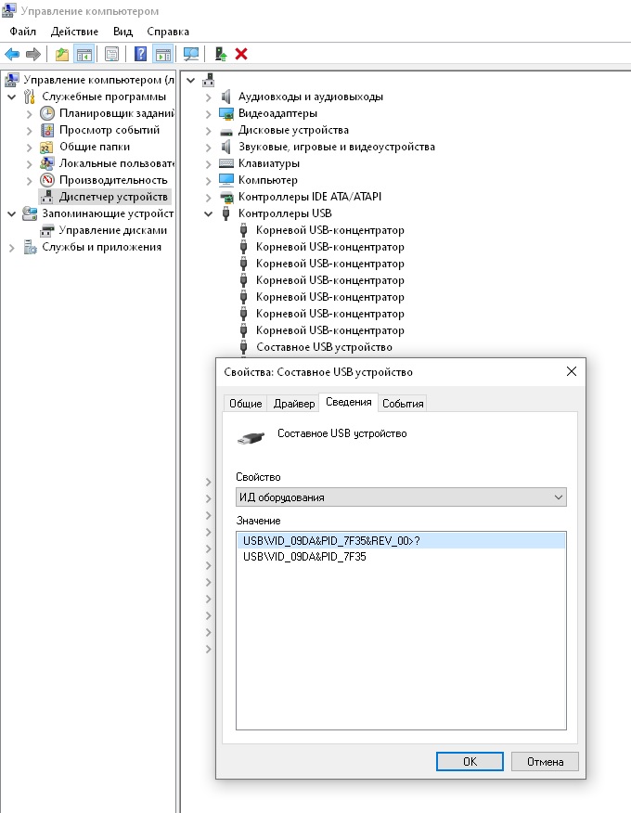Image resolution: width=631 pixels, height=813 pixels.
Task: Click the Просмотр событий icon
Action: click(47, 130)
